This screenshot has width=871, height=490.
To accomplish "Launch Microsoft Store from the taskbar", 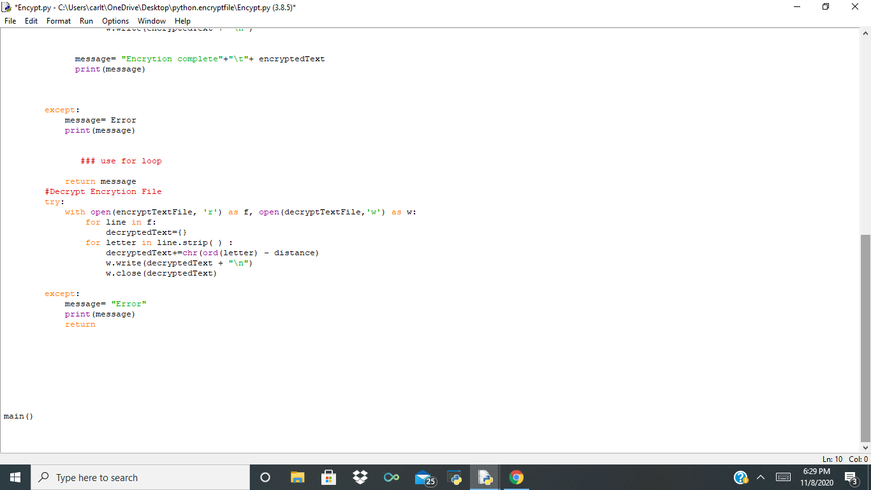I will (x=328, y=477).
